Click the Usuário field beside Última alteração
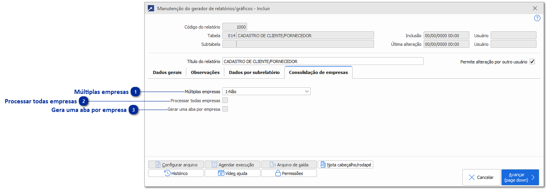This screenshot has height=193, width=553. (513, 44)
